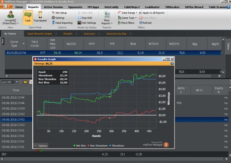Click Equity % column header
The height and width of the screenshot is (163, 231).
tap(219, 90)
